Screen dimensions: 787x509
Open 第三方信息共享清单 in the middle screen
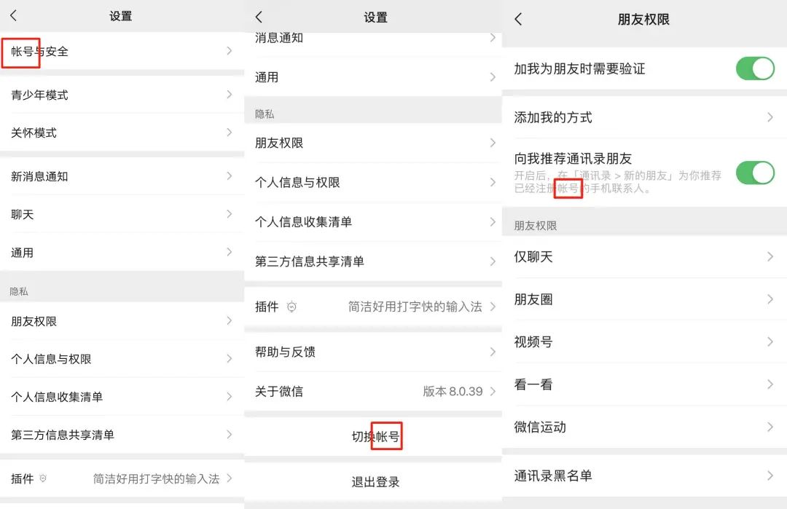[x=373, y=261]
